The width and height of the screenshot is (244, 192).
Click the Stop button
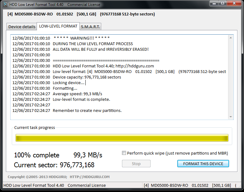136,164
